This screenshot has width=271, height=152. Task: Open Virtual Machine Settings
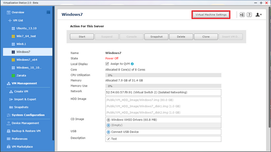click(x=211, y=15)
